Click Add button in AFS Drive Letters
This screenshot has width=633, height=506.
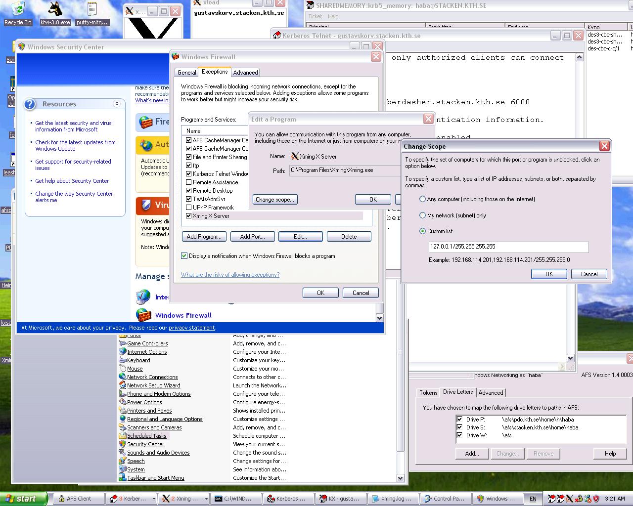472,454
